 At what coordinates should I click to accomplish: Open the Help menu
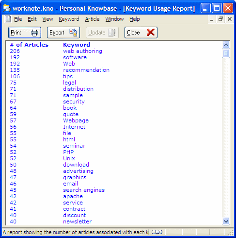(x=135, y=19)
